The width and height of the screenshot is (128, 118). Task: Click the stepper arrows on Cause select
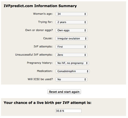(x=86, y=38)
